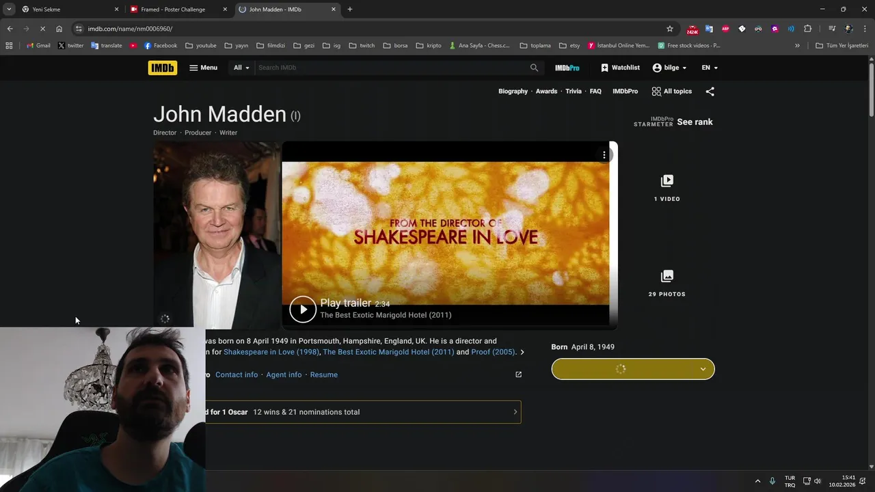Open the 12 wins & 21 nominations awards row
The image size is (875, 492).
pos(363,412)
